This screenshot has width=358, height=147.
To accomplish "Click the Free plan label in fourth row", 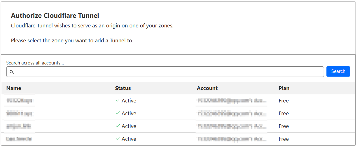I will click(x=284, y=139).
